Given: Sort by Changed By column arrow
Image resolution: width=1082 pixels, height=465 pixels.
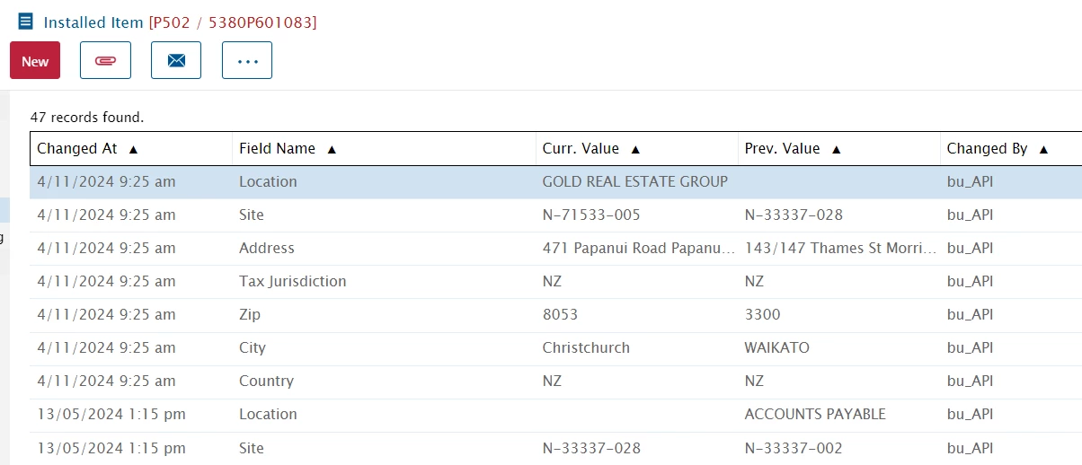Looking at the screenshot, I should (x=1043, y=149).
